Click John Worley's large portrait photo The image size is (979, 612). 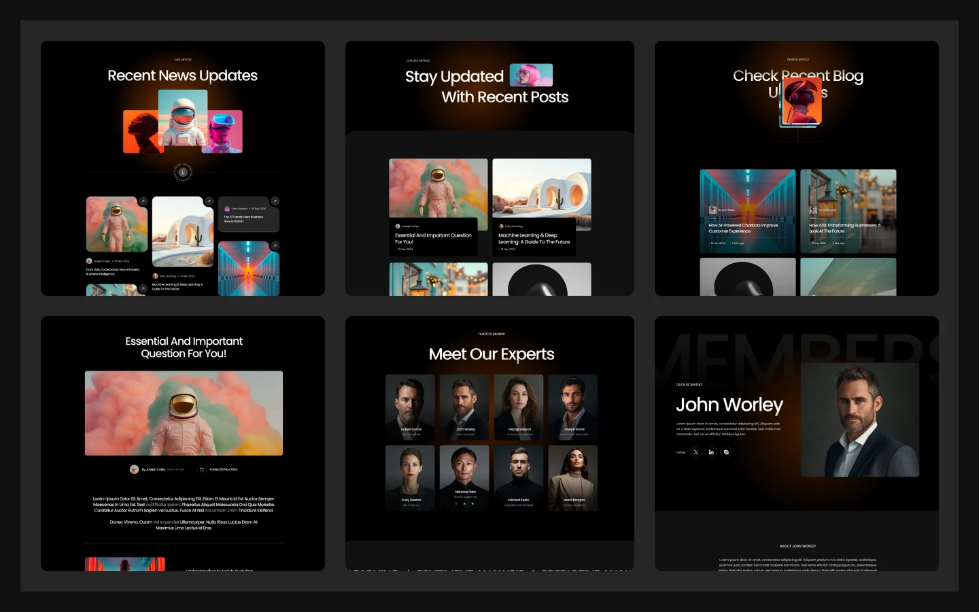tap(860, 420)
